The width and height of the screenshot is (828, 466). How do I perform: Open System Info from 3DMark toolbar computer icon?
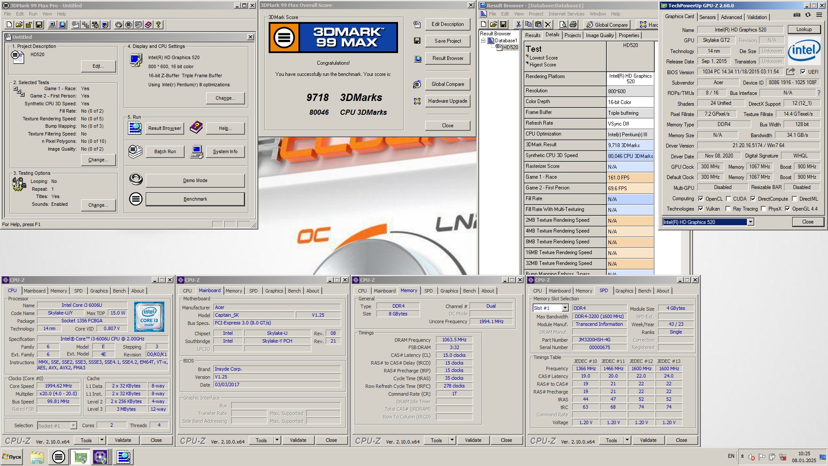(52, 25)
